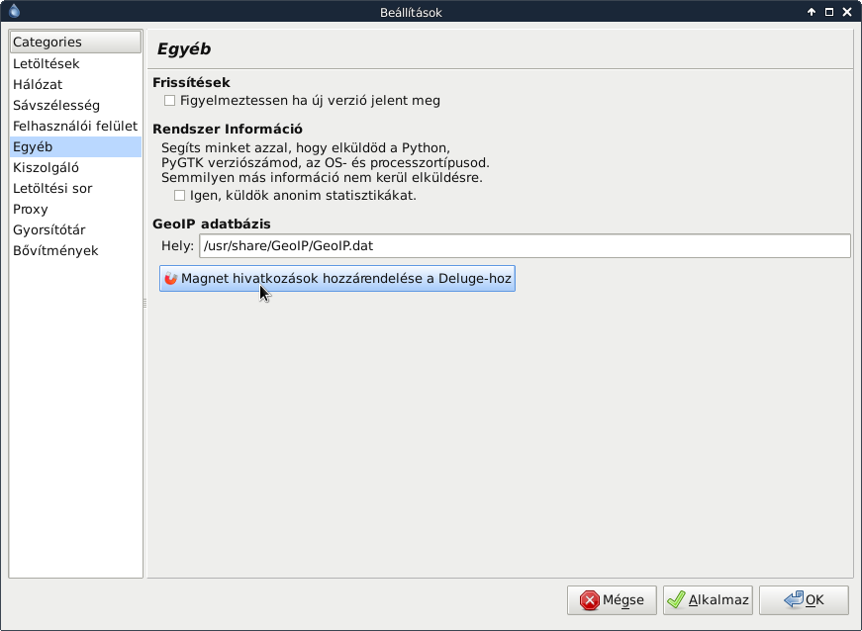Roll up window with the up-arrow button
Image resolution: width=862 pixels, height=631 pixels.
point(812,12)
